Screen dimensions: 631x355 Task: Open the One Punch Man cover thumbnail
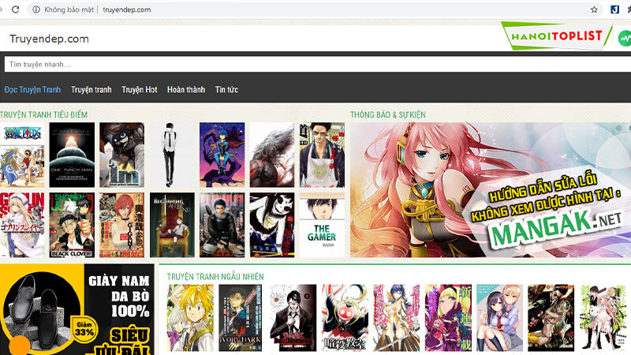click(x=72, y=155)
